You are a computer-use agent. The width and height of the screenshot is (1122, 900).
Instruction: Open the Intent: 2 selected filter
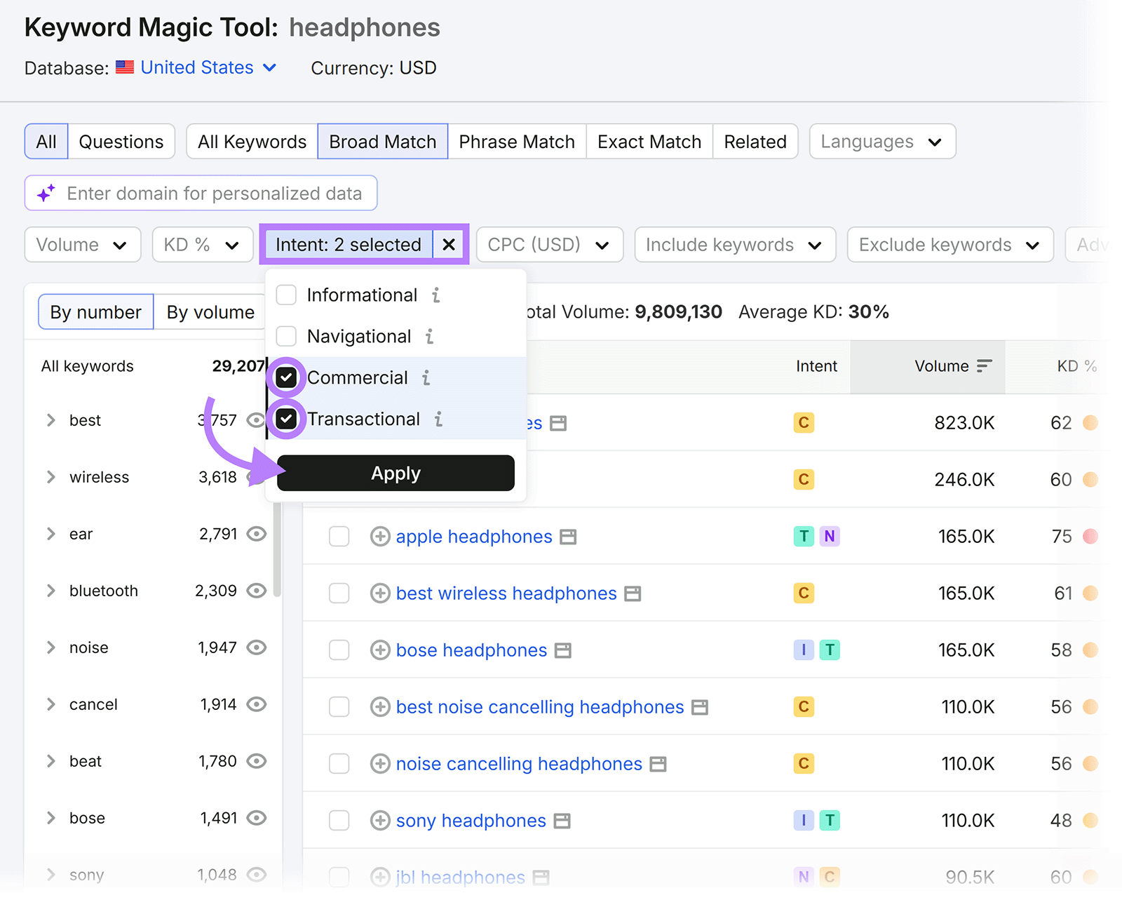click(x=348, y=245)
